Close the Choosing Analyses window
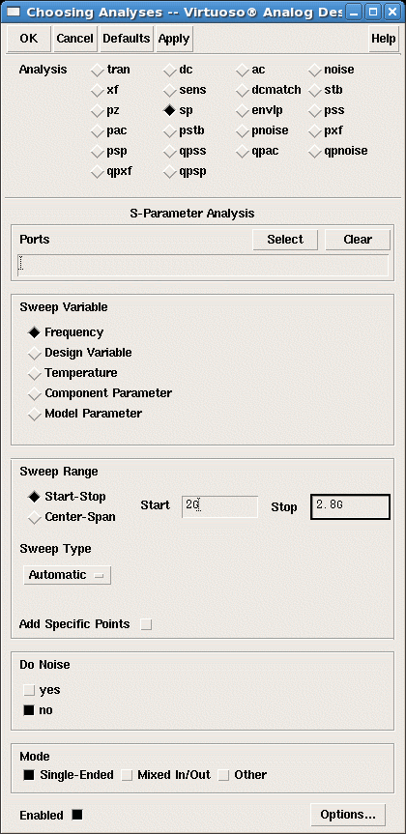This screenshot has width=406, height=834. [392, 12]
